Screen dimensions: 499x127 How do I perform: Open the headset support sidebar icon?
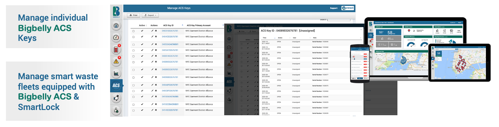pyautogui.click(x=116, y=98)
